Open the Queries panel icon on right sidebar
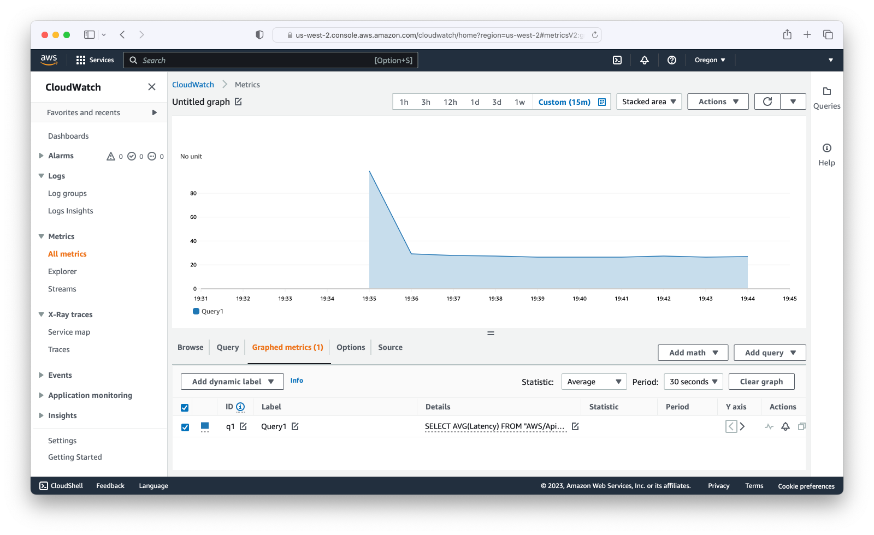This screenshot has height=535, width=874. click(x=827, y=91)
